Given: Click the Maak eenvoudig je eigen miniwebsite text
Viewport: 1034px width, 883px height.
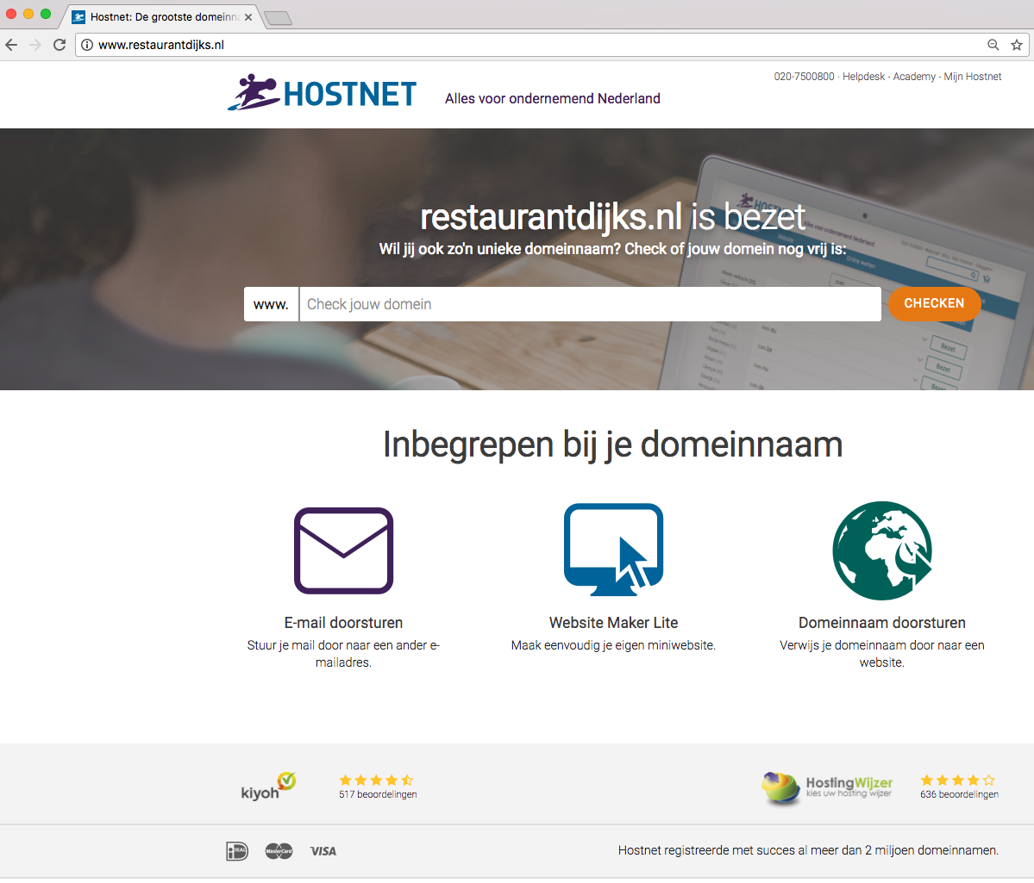Looking at the screenshot, I should (613, 646).
